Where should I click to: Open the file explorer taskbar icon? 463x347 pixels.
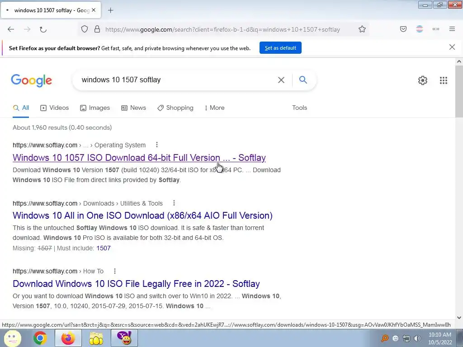tap(96, 338)
